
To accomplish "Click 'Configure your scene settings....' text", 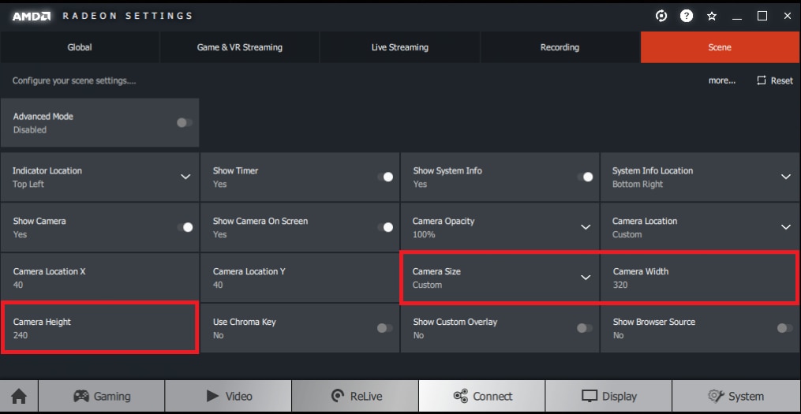I will (x=74, y=80).
